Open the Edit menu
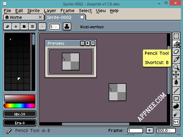Screen dimensions: 183x137 pyautogui.click(x=19, y=11)
